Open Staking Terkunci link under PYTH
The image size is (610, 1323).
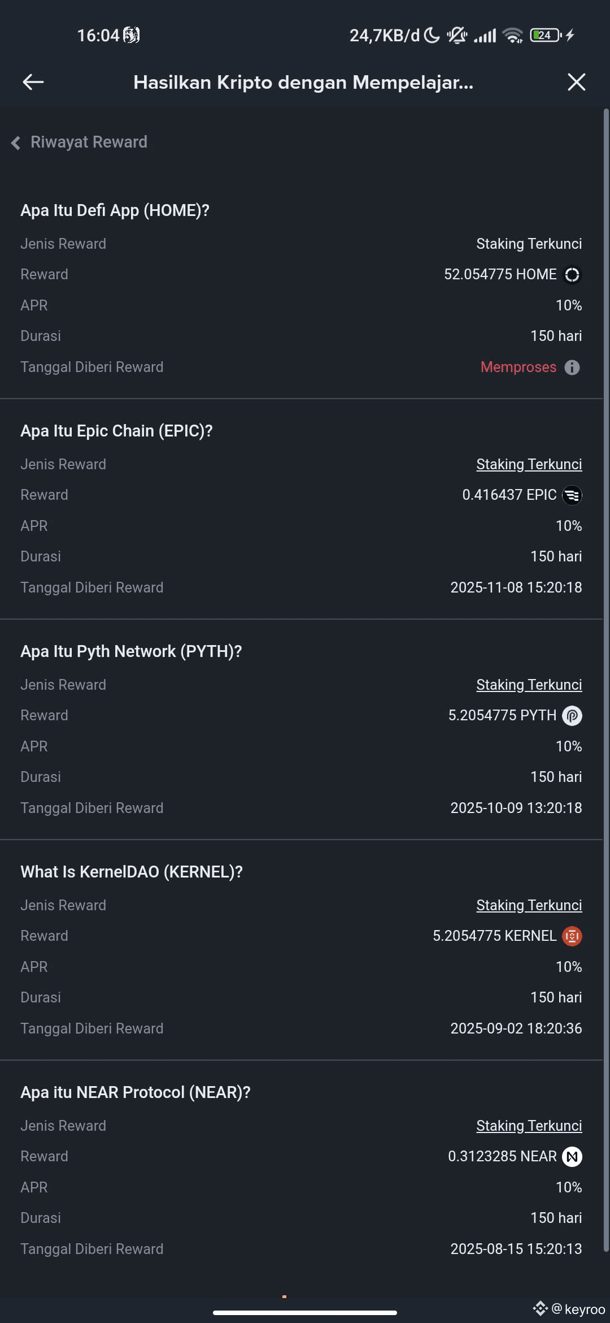coord(529,685)
